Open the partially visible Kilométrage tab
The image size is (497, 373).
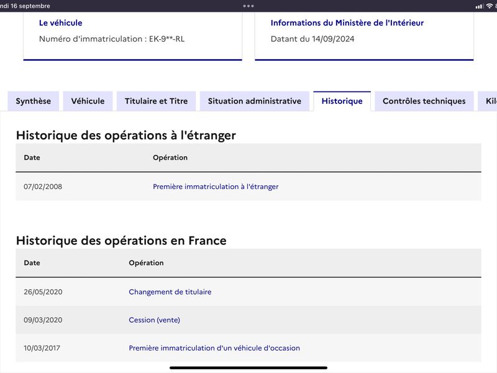point(488,101)
